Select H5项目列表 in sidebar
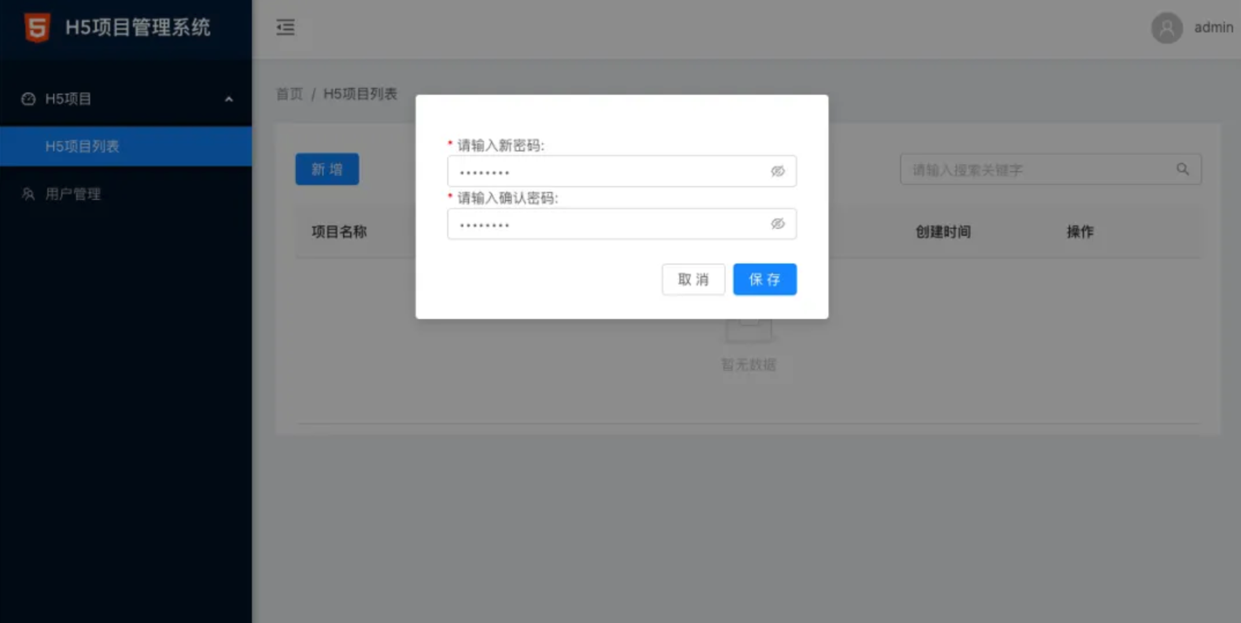The image size is (1241, 623). [82, 146]
